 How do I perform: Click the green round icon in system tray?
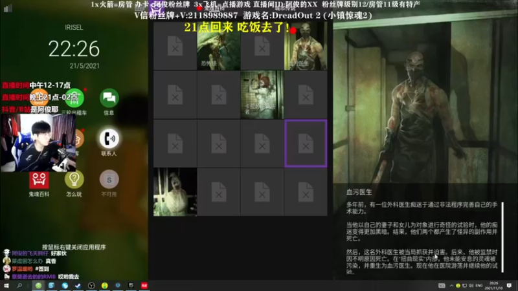458,285
